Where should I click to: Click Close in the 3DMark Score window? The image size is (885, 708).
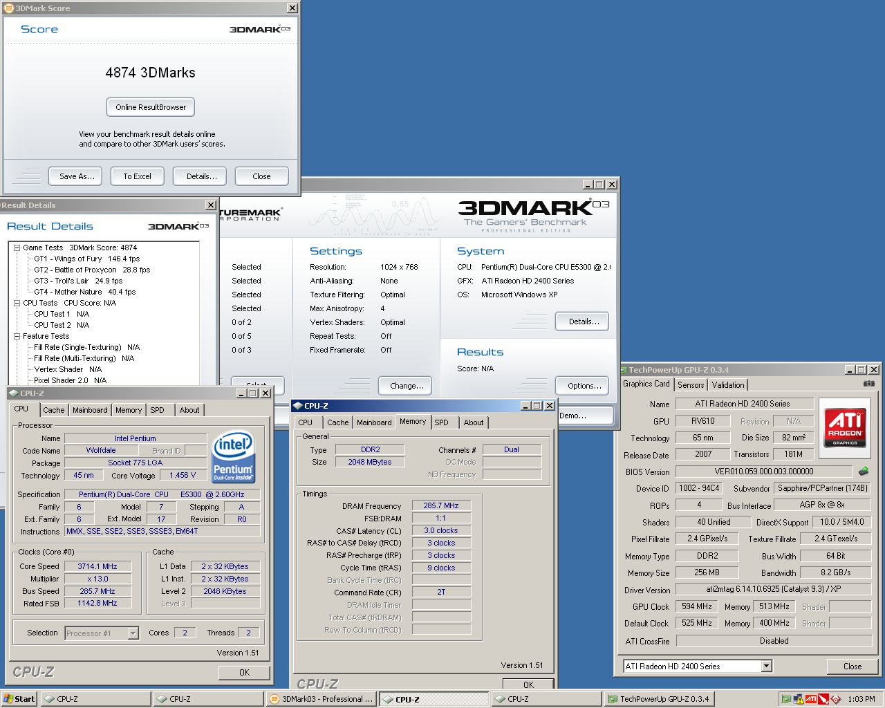coord(261,176)
